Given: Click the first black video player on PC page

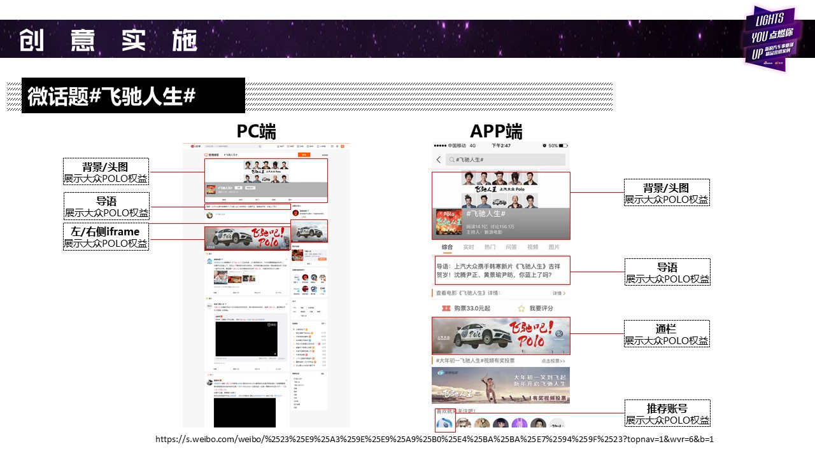Looking at the screenshot, I should tap(246, 339).
